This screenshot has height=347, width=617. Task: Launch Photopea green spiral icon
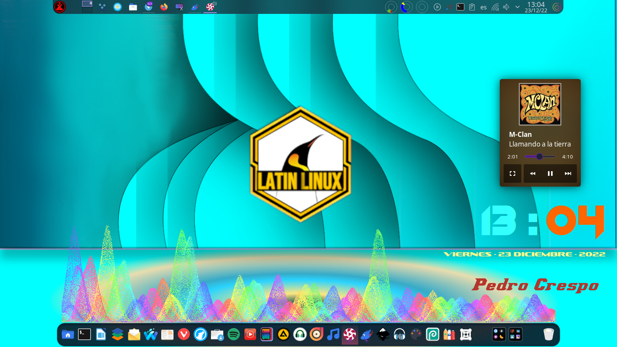[433, 334]
